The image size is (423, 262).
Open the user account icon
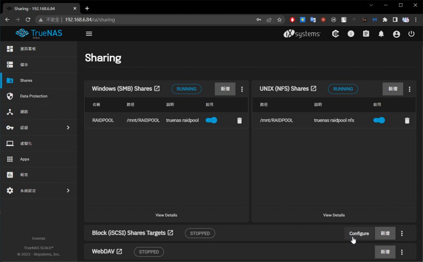[x=397, y=34]
